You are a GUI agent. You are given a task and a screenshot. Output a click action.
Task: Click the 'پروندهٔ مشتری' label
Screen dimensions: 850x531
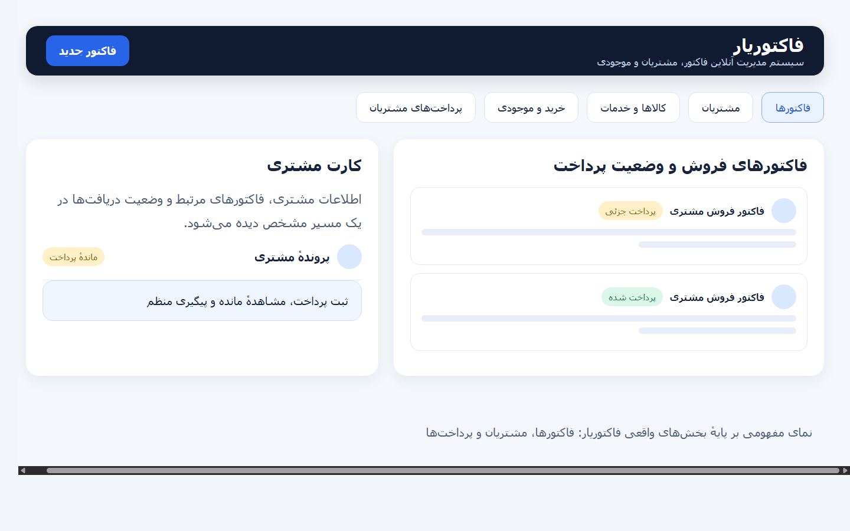click(292, 257)
